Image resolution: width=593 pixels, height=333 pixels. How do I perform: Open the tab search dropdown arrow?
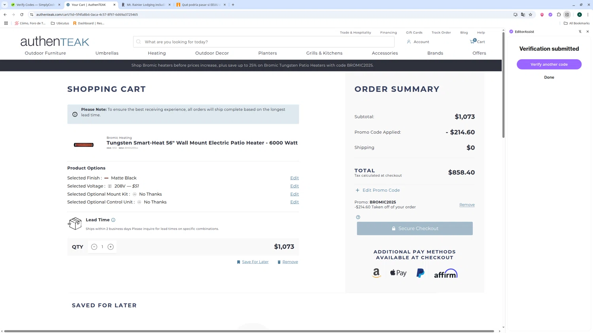pyautogui.click(x=4, y=5)
